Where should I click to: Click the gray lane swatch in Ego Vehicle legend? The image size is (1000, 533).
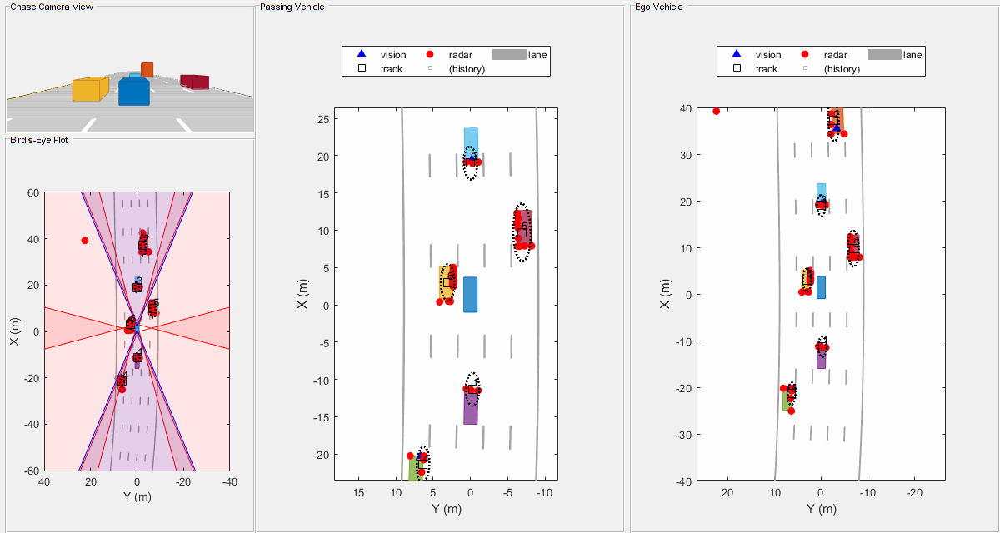[x=884, y=54]
